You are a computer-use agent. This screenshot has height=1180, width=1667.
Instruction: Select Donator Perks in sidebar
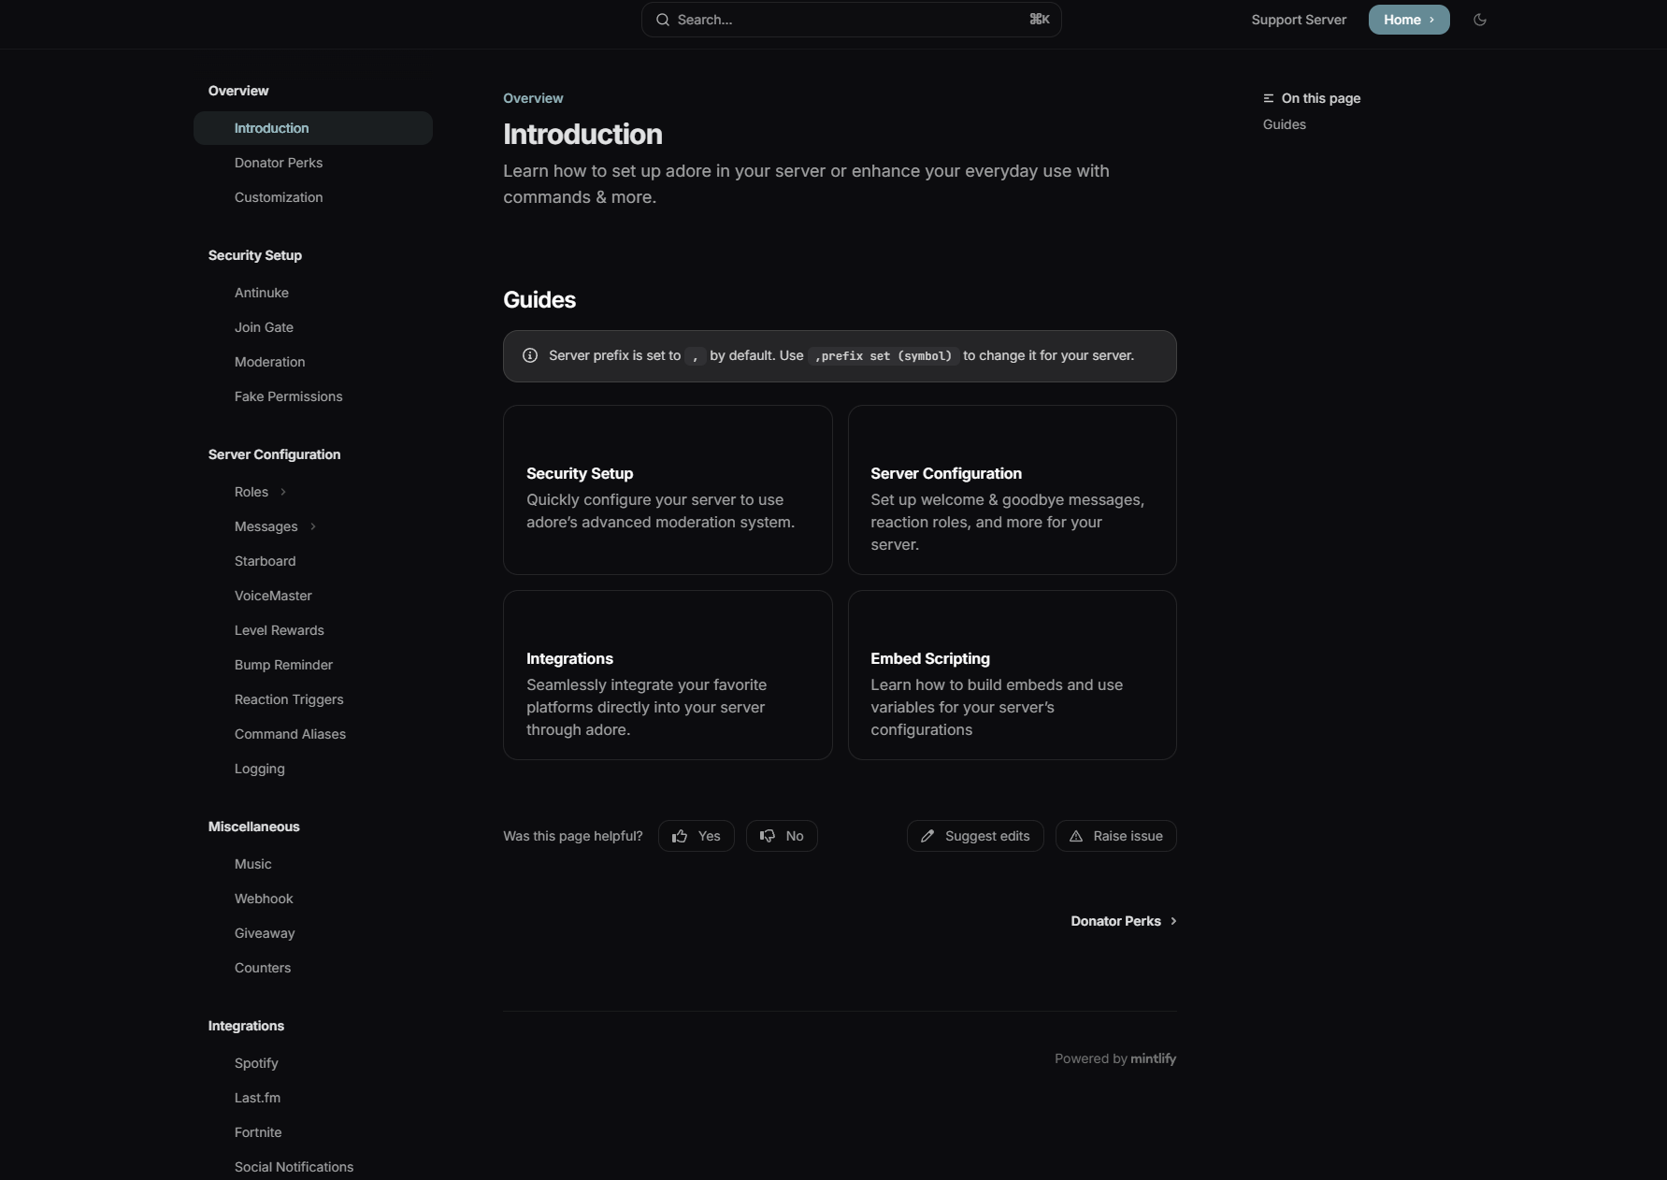[313, 163]
